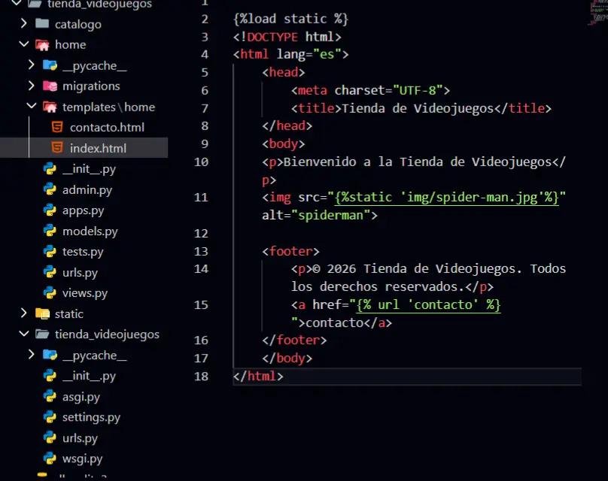Image resolution: width=608 pixels, height=481 pixels.
Task: Collapse the templates\home folder chevron
Action: tap(32, 106)
